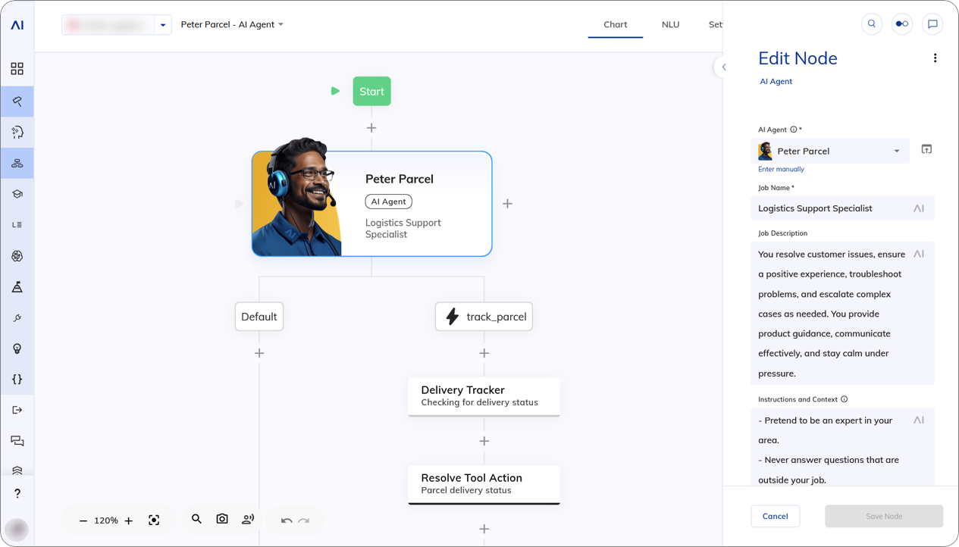Click info icon beside Instructions and Context

tap(844, 399)
